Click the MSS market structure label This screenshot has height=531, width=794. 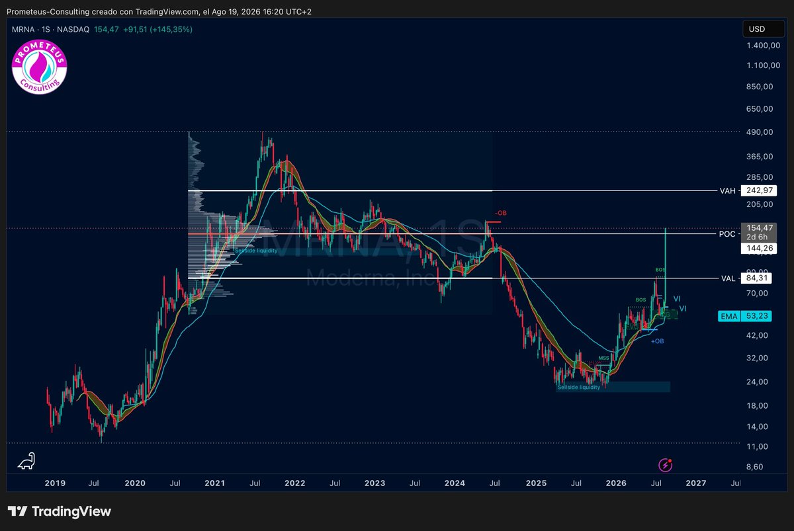pos(603,358)
